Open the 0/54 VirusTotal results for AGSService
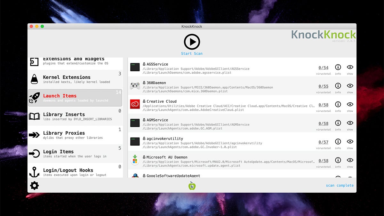Viewport: 384px width, 216px height. pyautogui.click(x=323, y=67)
